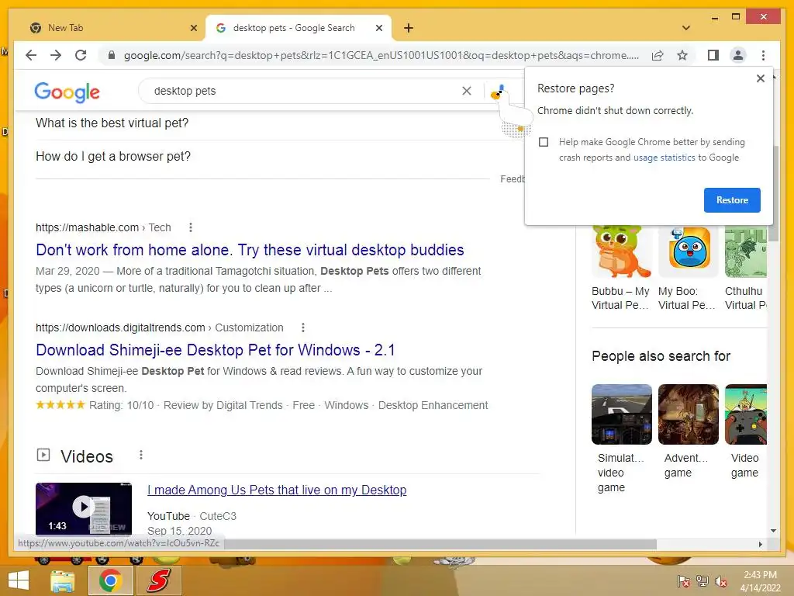Open the red S app on taskbar

158,580
